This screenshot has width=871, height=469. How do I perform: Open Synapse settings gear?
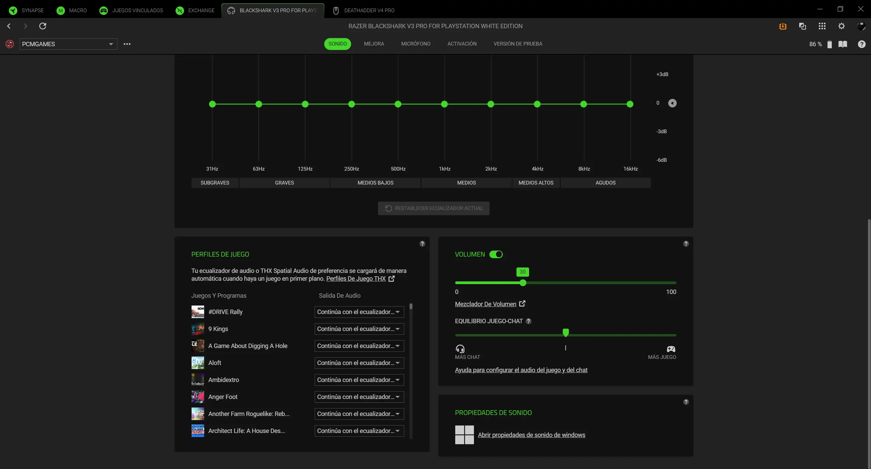[841, 26]
